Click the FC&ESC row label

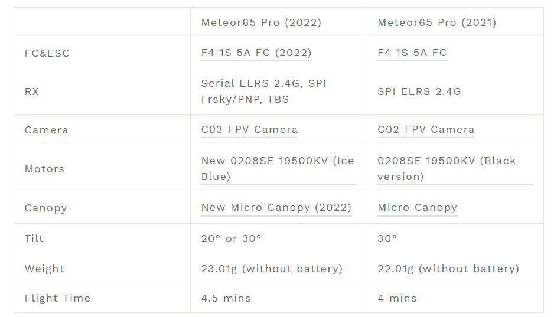click(x=47, y=53)
